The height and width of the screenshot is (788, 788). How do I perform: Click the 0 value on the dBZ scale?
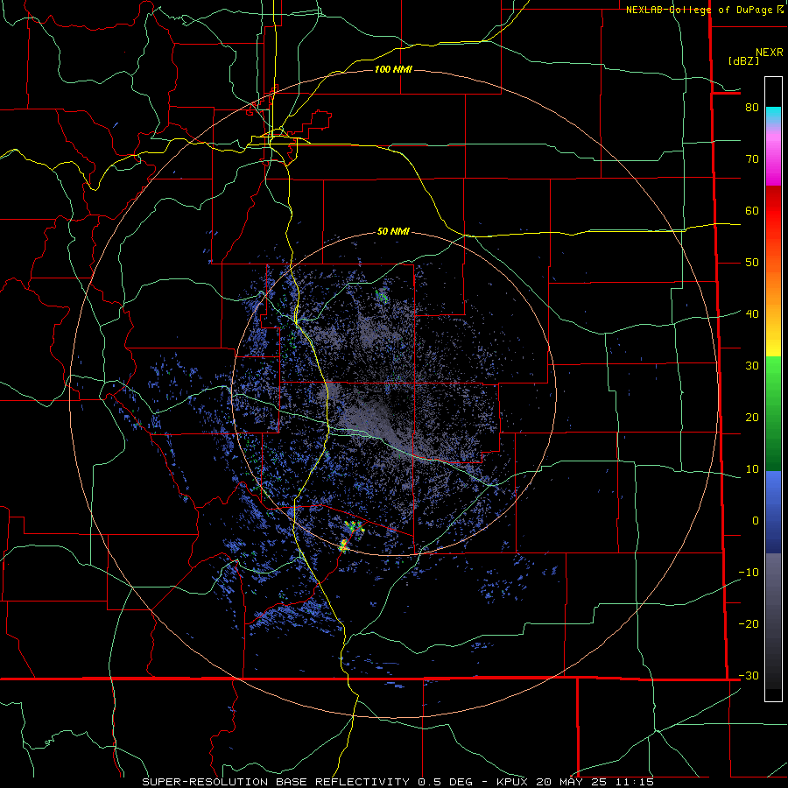click(756, 521)
